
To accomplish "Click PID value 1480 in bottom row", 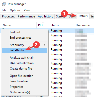I will 41,97.
